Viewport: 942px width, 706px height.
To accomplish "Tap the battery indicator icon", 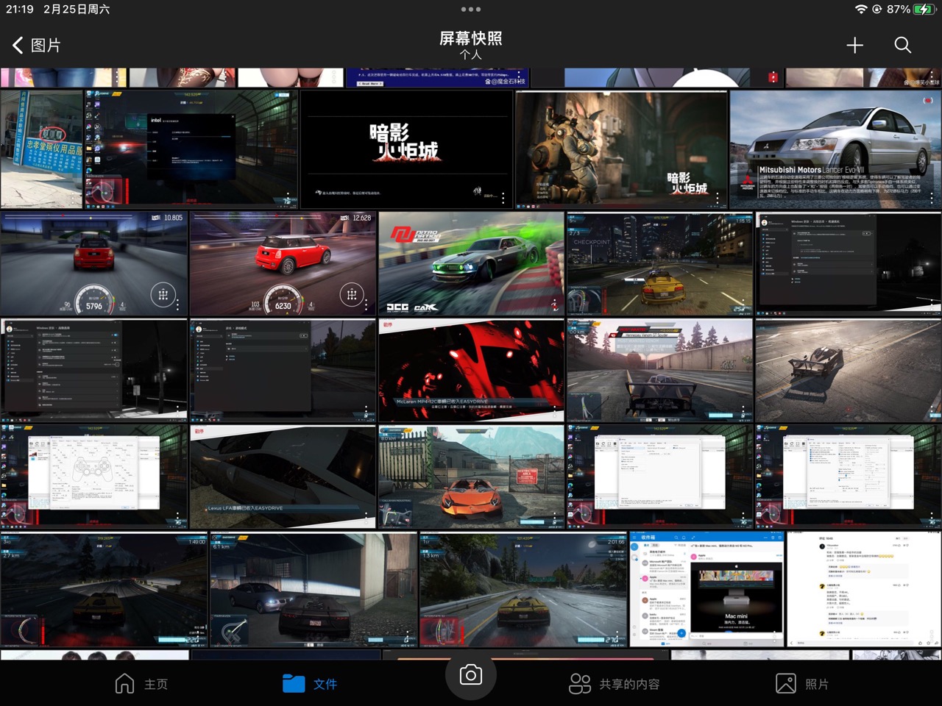I will 924,10.
